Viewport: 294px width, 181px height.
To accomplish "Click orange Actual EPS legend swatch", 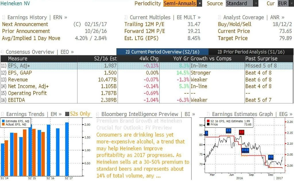I will tap(3, 124).
